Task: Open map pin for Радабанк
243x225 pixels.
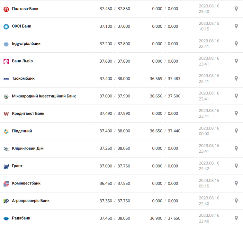Action: [x=236, y=218]
